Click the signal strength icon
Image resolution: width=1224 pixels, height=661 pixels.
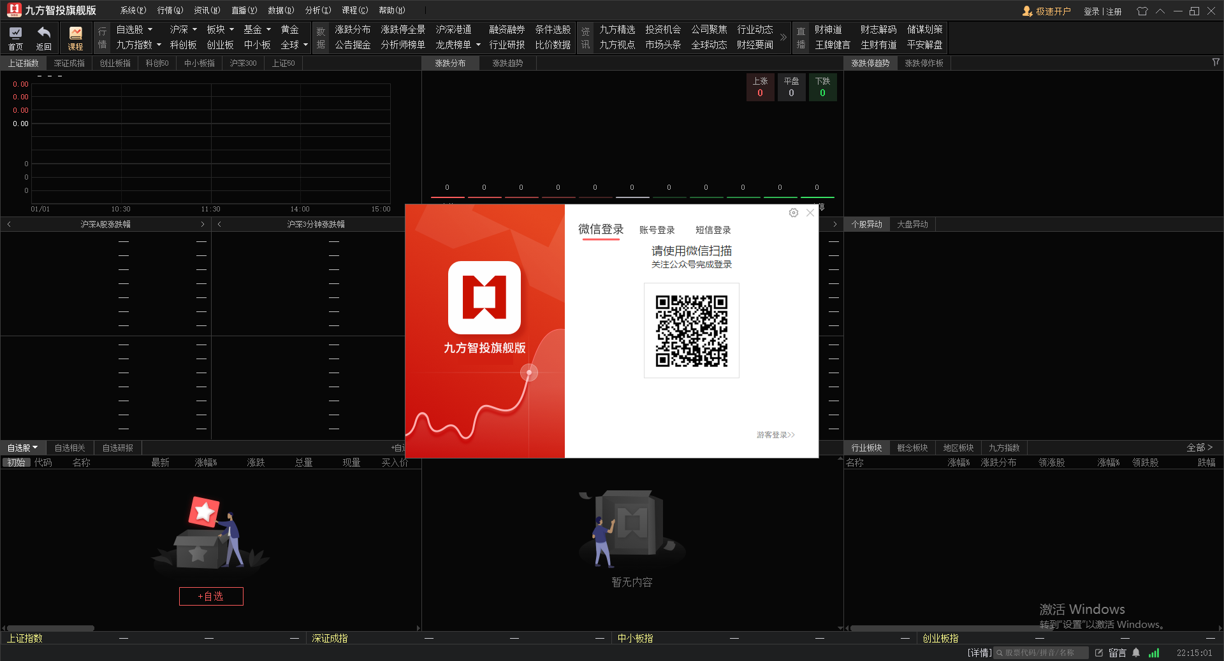(x=1154, y=653)
